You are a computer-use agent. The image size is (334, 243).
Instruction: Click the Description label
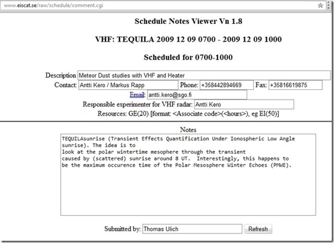[x=60, y=75]
